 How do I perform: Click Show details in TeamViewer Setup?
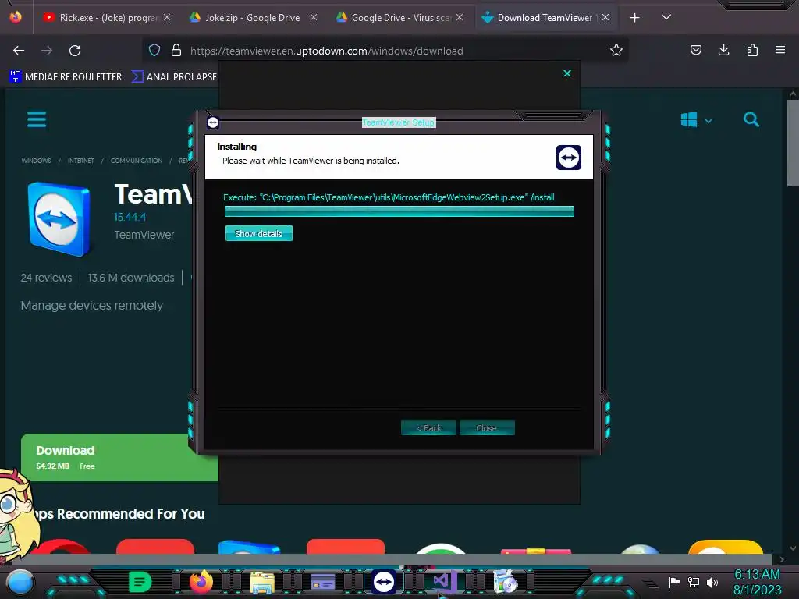coord(259,233)
